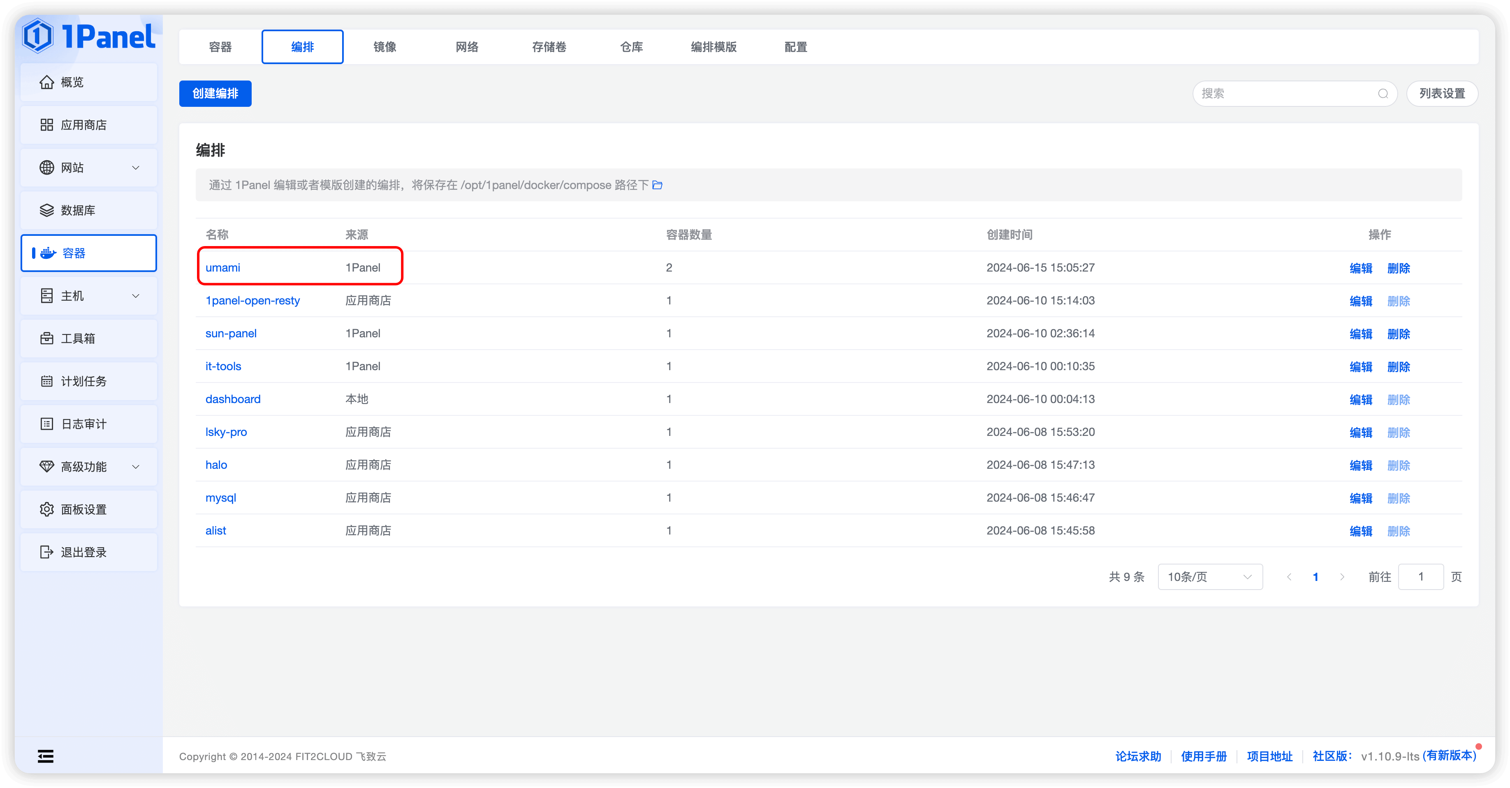
Task: Go to previous page arrow
Action: pyautogui.click(x=1289, y=577)
